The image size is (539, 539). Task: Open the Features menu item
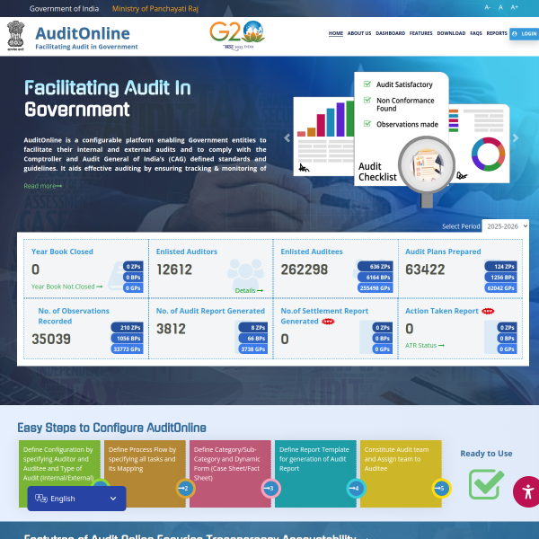point(420,33)
